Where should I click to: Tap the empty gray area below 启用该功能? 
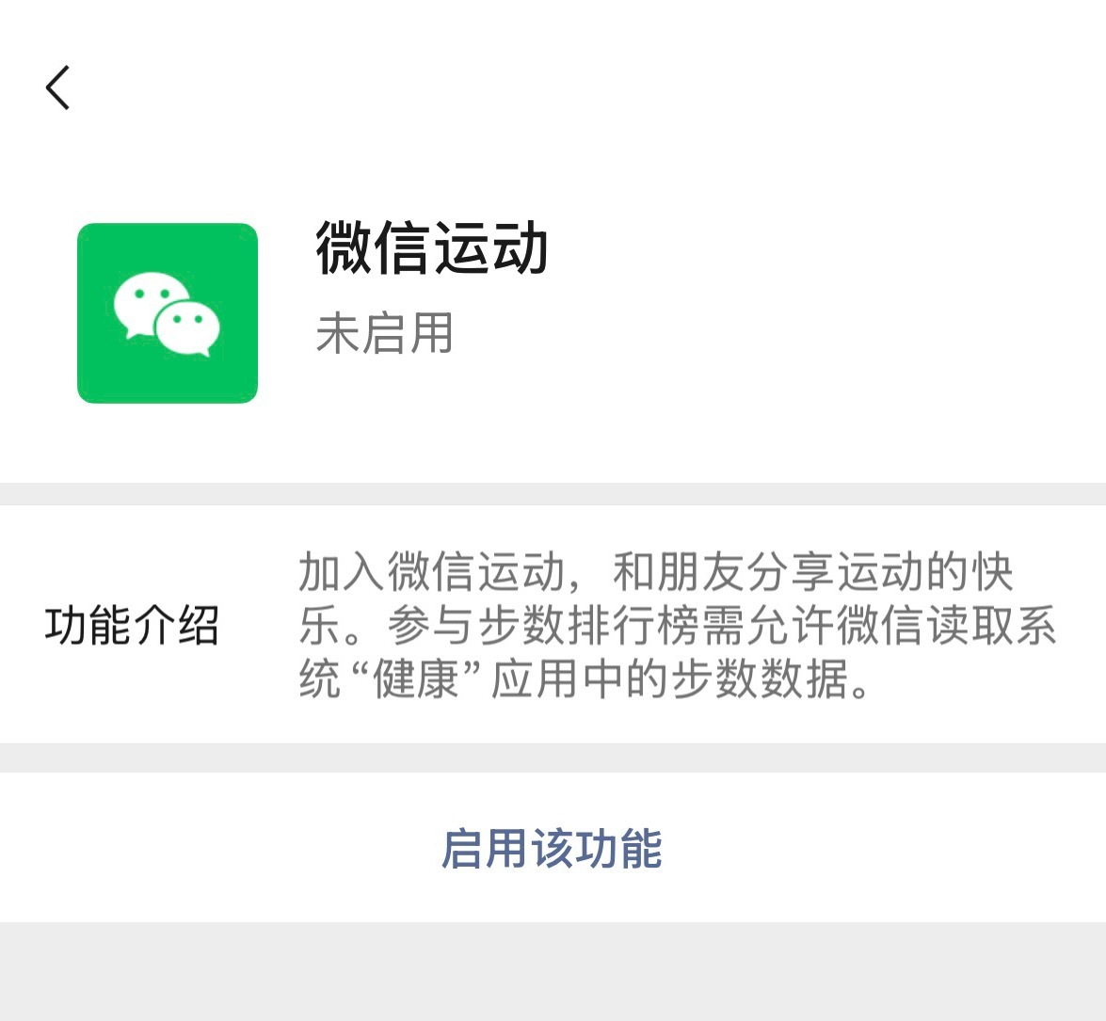click(553, 972)
